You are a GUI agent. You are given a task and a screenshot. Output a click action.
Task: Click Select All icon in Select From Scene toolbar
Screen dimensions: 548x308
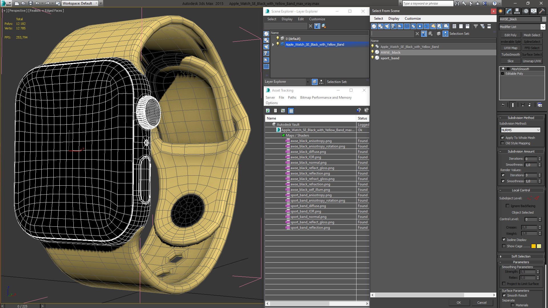[454, 26]
